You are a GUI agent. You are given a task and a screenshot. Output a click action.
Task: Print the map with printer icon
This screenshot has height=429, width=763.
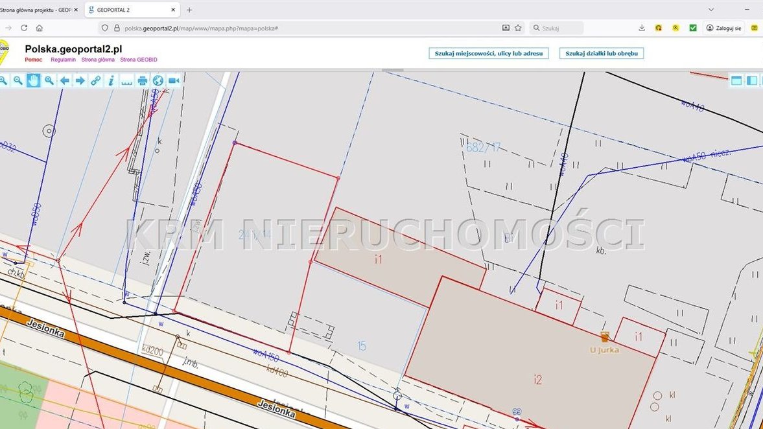[x=143, y=80]
